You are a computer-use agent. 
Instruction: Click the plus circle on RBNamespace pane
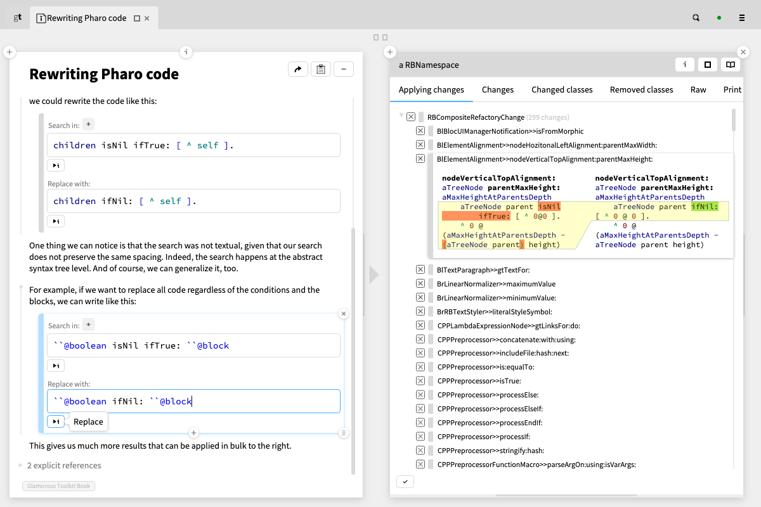pyautogui.click(x=390, y=52)
